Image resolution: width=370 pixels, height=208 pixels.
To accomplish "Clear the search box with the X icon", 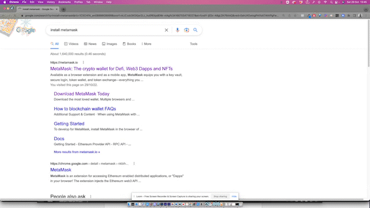I will point(166,30).
